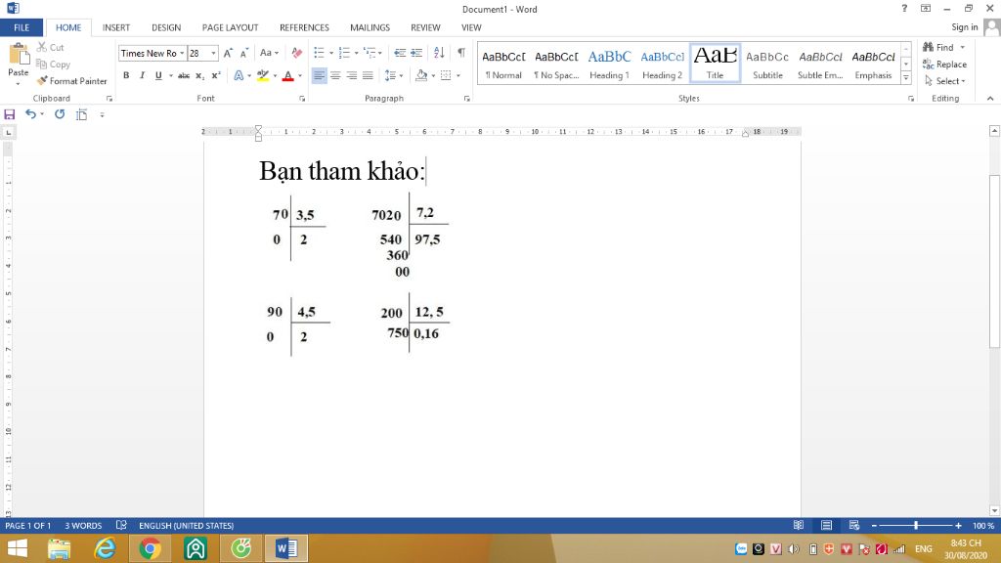Click Sign in link

(964, 27)
